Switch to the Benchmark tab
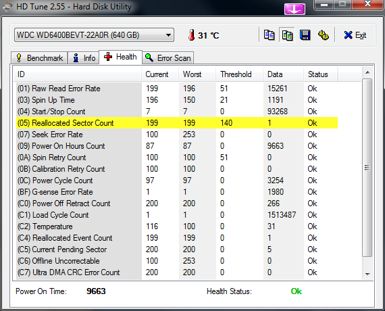The width and height of the screenshot is (385, 311). 39,58
